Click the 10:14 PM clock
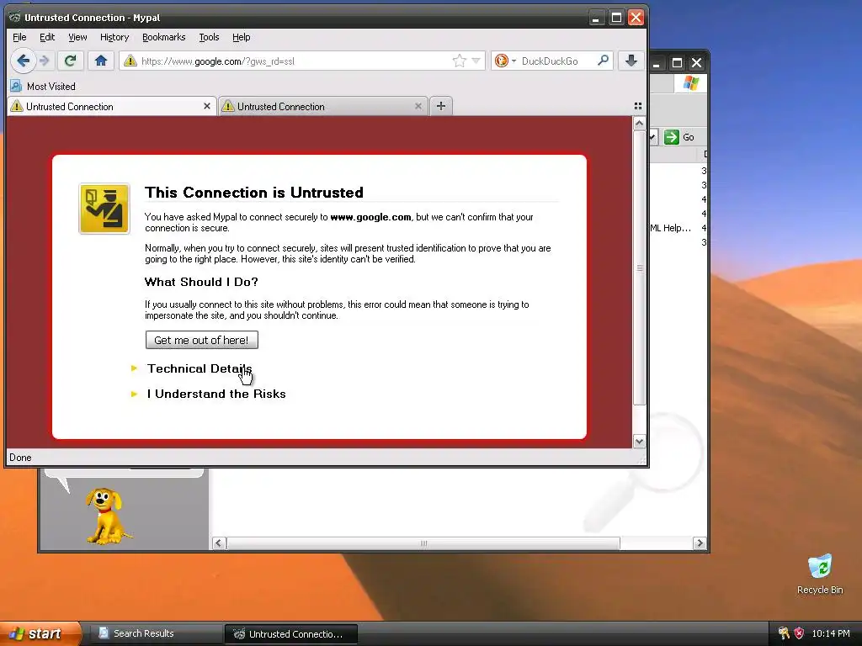The width and height of the screenshot is (862, 646). pyautogui.click(x=831, y=633)
